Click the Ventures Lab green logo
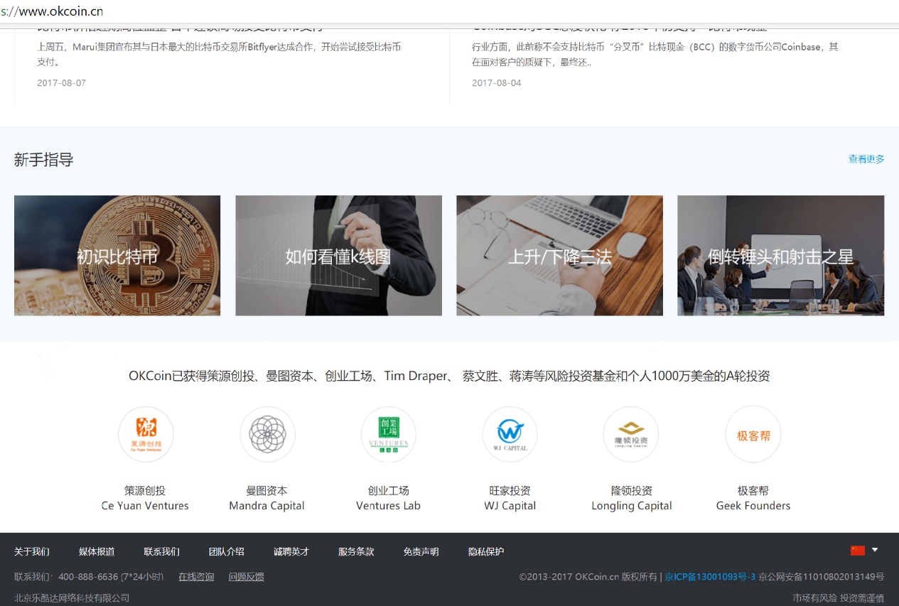 pos(389,434)
